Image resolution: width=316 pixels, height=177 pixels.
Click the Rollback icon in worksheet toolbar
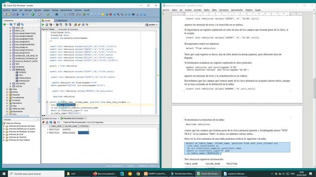(70, 25)
